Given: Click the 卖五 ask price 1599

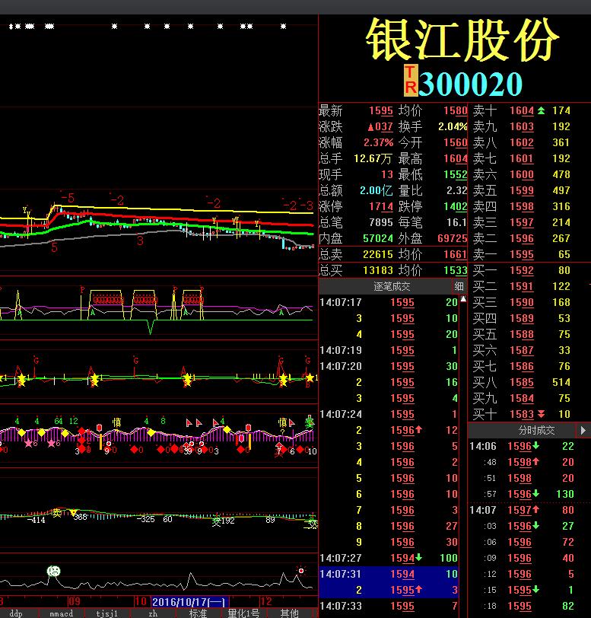Looking at the screenshot, I should click(522, 191).
